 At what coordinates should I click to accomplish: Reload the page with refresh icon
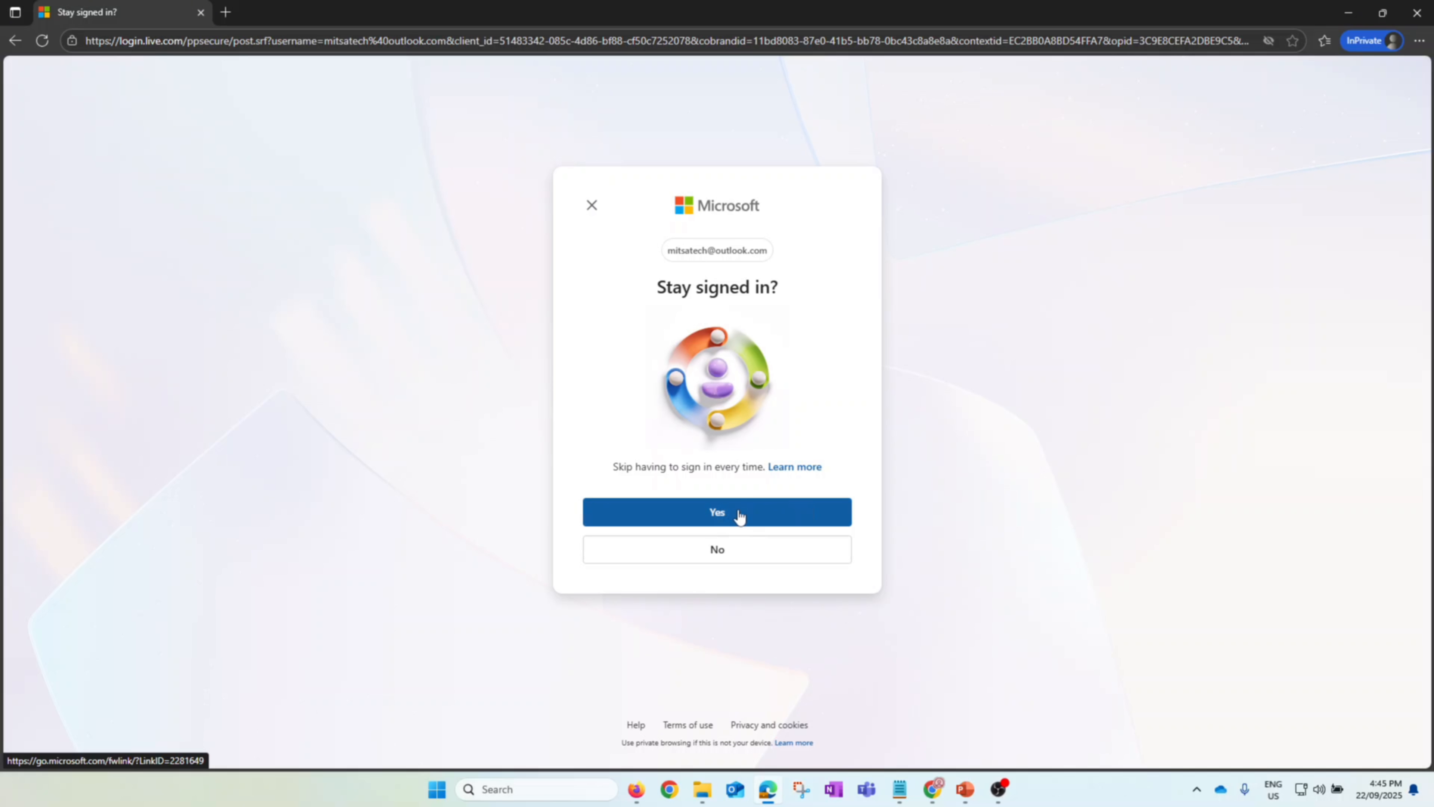(x=42, y=40)
